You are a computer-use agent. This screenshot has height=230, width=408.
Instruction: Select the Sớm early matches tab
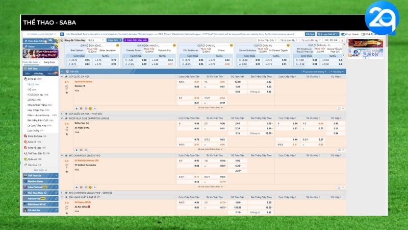pyautogui.click(x=28, y=74)
